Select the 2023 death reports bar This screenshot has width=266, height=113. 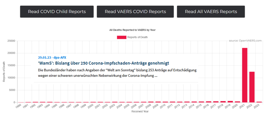[259, 102]
